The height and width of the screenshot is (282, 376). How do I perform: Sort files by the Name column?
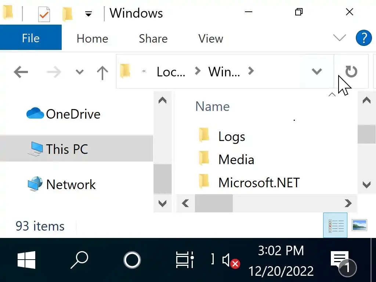coord(212,106)
